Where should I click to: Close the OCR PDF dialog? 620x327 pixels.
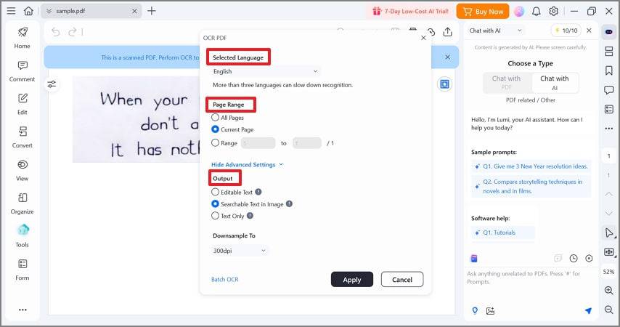point(423,38)
